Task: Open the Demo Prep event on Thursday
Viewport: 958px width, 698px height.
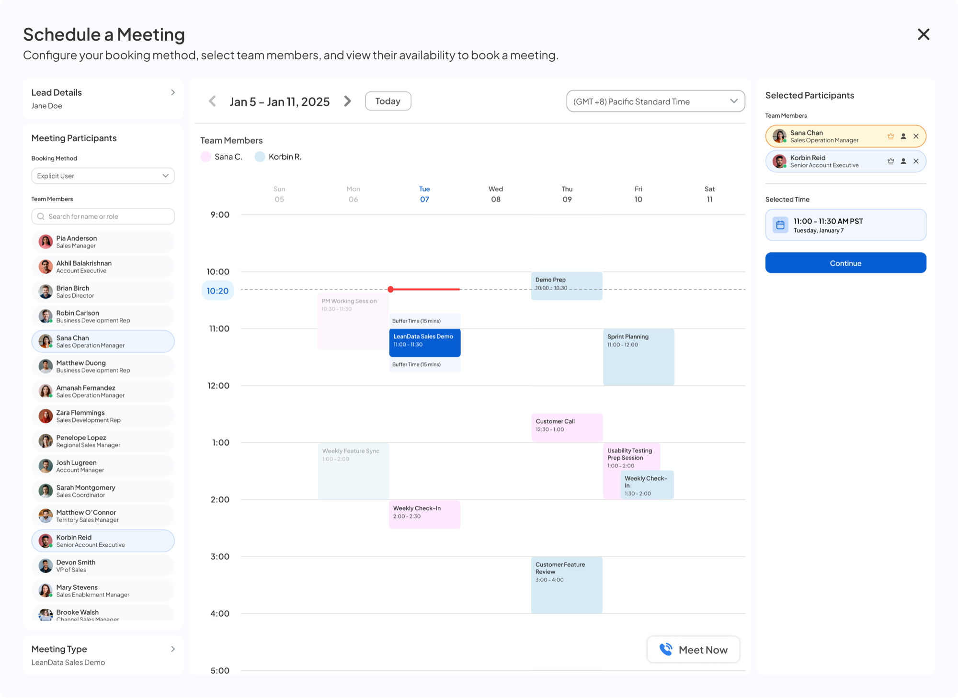Action: pyautogui.click(x=567, y=286)
